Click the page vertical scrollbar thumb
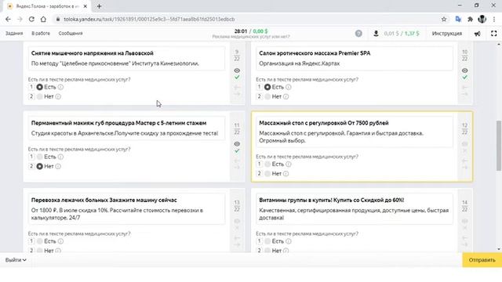The image size is (502, 282). [x=499, y=146]
